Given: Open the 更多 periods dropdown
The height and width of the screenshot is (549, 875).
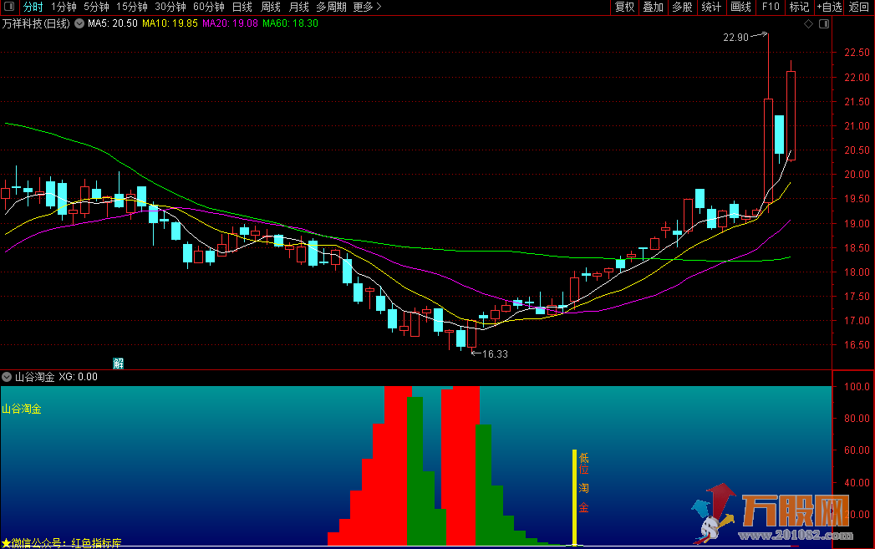Looking at the screenshot, I should (367, 7).
